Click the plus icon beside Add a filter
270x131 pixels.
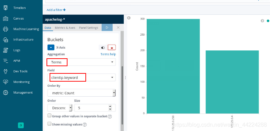click(x=64, y=10)
